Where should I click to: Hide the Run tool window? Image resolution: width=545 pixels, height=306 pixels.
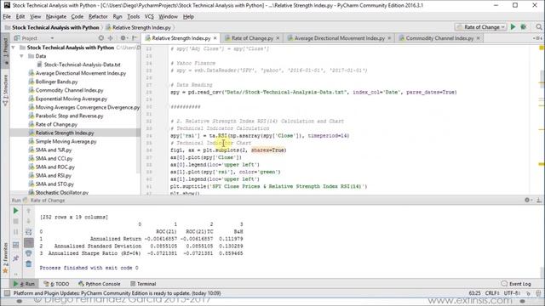pos(539,201)
